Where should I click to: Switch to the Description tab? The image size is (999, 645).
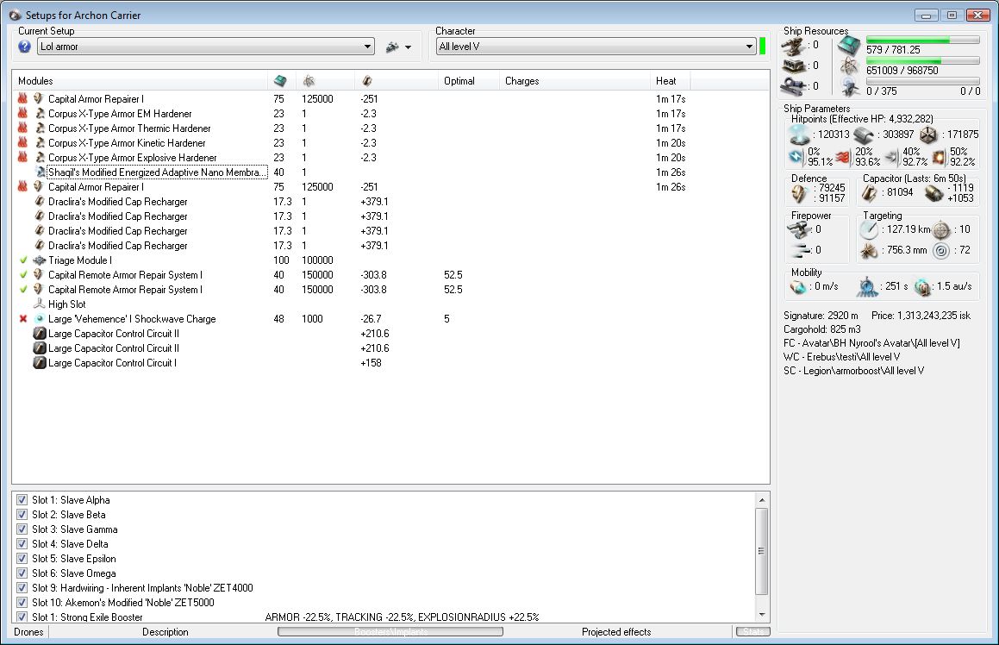click(x=165, y=631)
